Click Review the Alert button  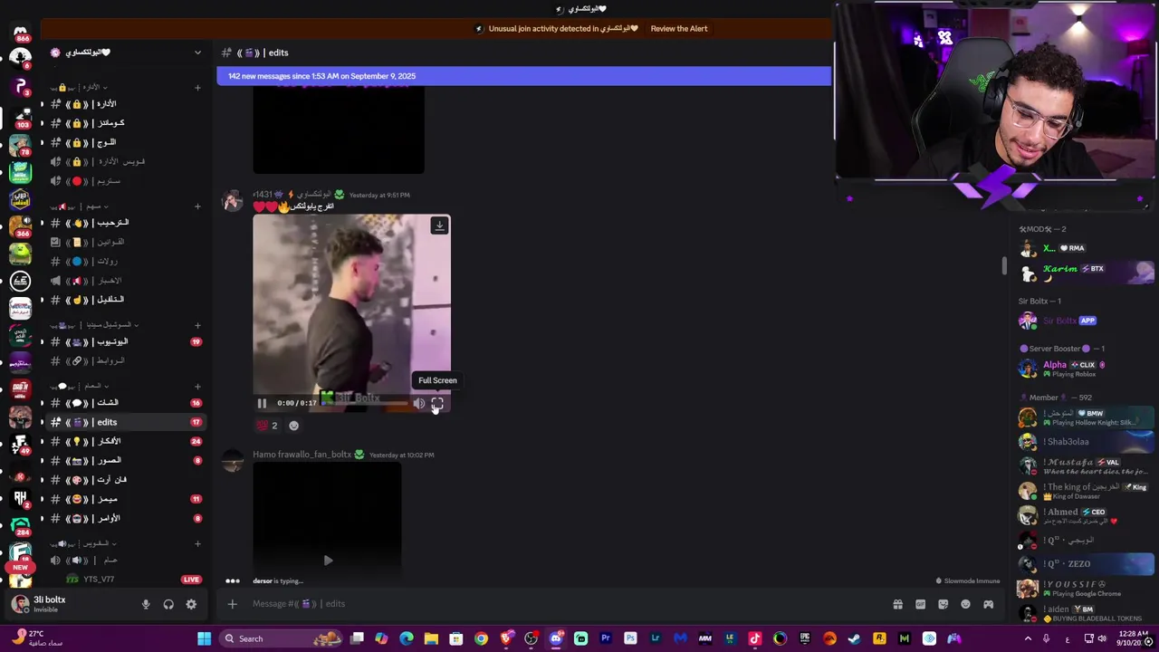[679, 29]
